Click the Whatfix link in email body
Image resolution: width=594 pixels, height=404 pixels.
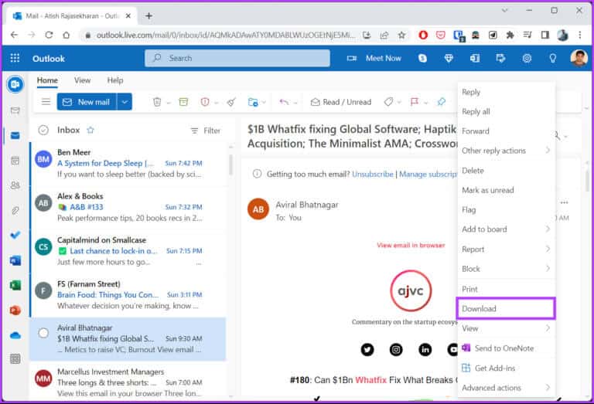click(x=371, y=380)
